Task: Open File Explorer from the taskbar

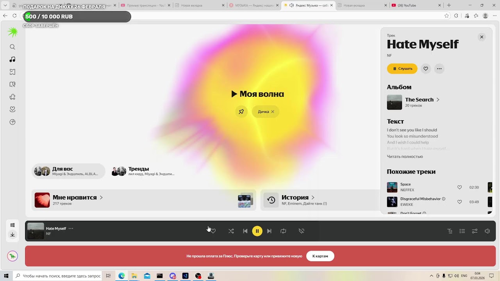Action: coord(134,276)
